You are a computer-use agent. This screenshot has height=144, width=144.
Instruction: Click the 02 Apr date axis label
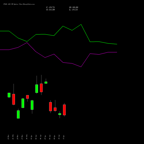[36, 137]
